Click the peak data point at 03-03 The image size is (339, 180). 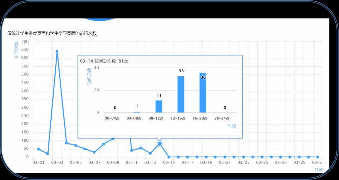click(x=57, y=52)
